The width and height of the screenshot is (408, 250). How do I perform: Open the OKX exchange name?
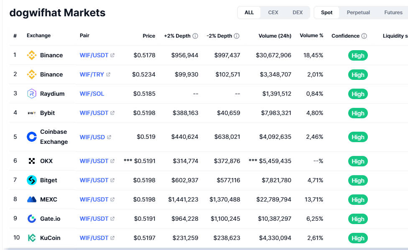(x=46, y=161)
